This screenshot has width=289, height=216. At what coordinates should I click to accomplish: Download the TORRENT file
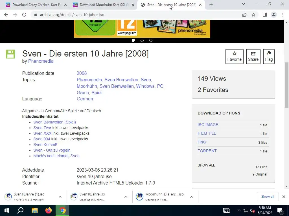pyautogui.click(x=207, y=151)
